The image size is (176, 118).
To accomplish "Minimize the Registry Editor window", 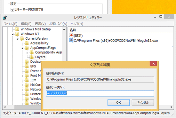I will pyautogui.click(x=155, y=17).
